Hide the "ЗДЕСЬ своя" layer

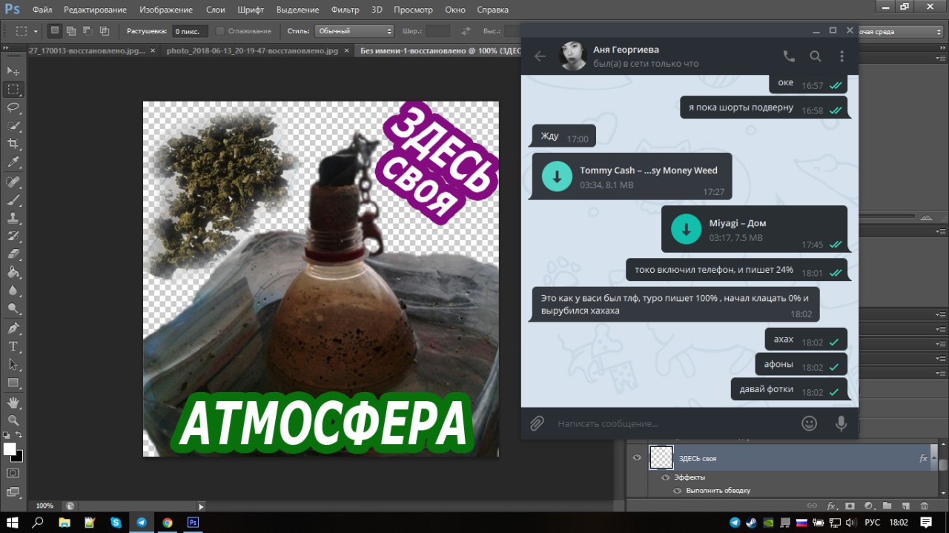pos(637,458)
